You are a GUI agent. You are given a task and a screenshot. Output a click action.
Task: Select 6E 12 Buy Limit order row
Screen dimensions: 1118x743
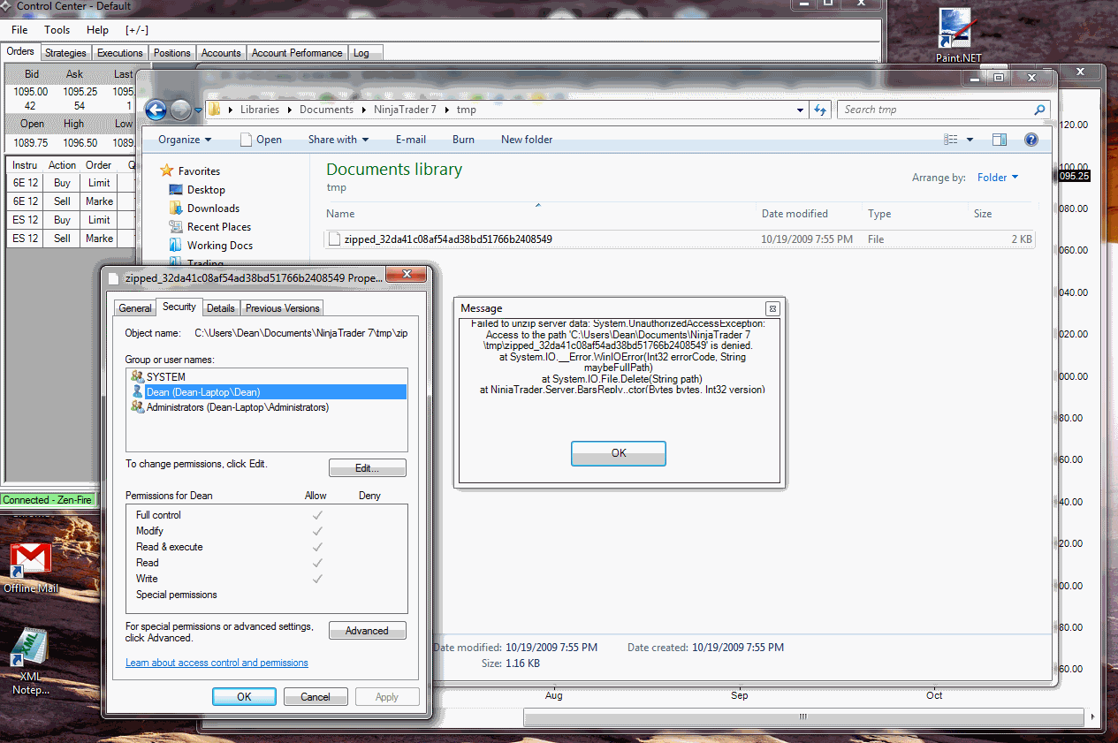tap(71, 183)
